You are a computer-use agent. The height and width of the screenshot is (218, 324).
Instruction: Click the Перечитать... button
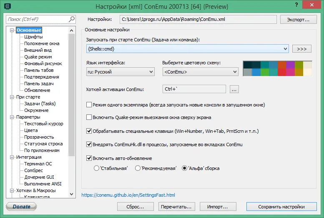[177, 207]
